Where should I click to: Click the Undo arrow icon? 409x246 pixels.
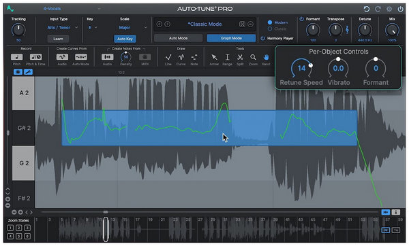(x=367, y=9)
